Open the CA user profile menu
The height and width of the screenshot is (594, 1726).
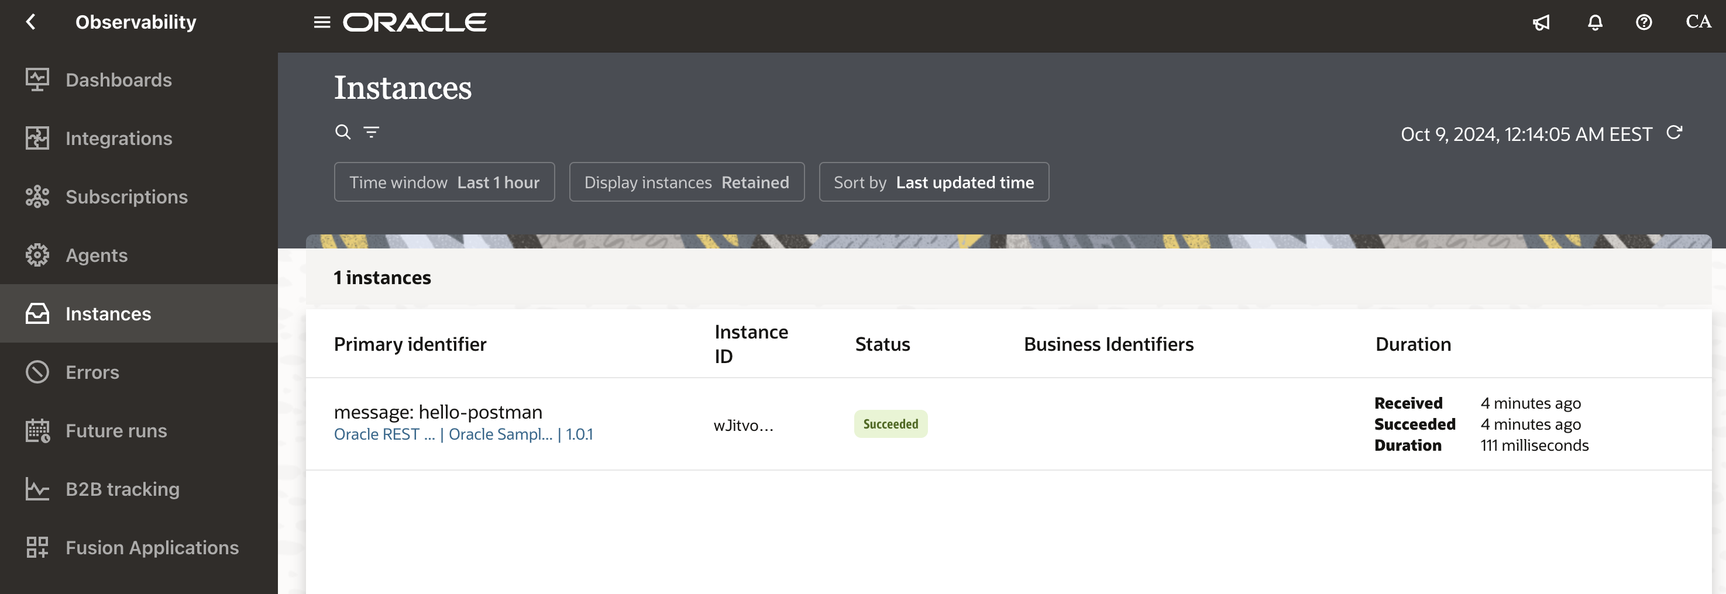click(1698, 22)
